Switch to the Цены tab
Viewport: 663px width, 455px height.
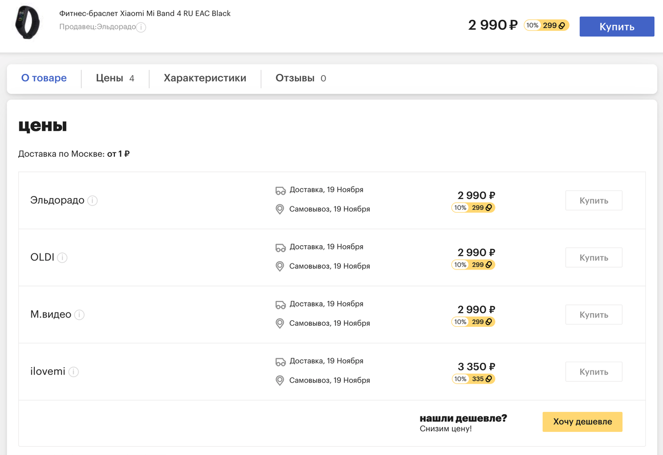coord(115,78)
